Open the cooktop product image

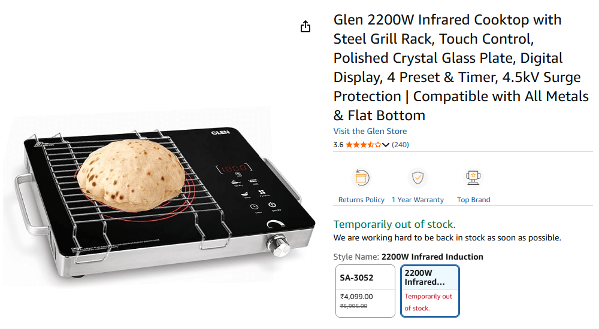pos(162,197)
